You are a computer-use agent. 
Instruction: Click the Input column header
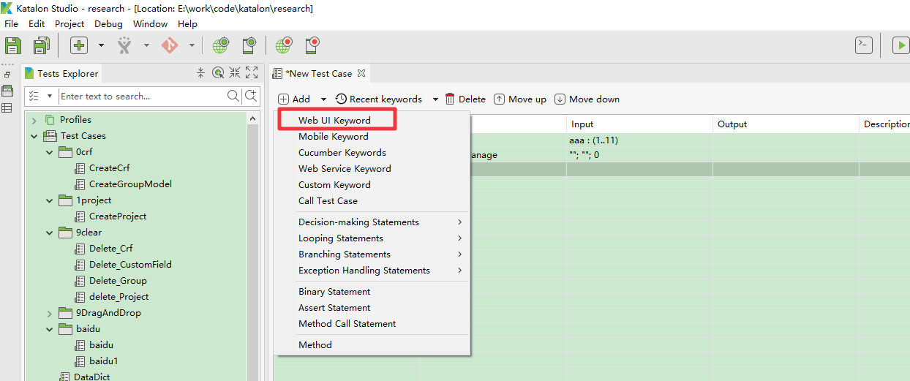coord(639,124)
